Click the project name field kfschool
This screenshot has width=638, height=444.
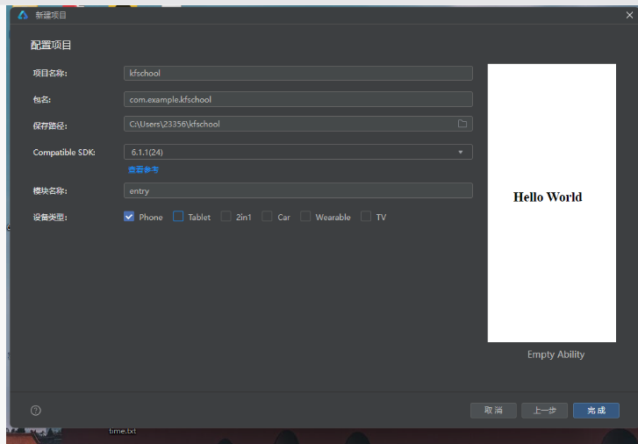(298, 73)
